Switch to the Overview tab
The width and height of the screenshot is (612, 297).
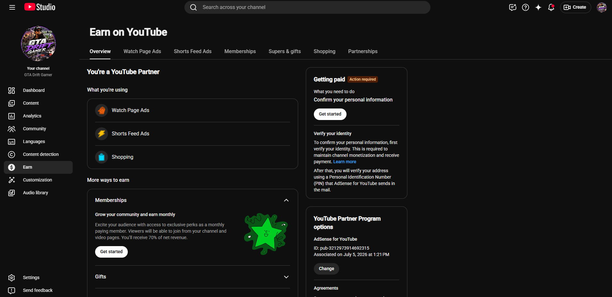100,52
